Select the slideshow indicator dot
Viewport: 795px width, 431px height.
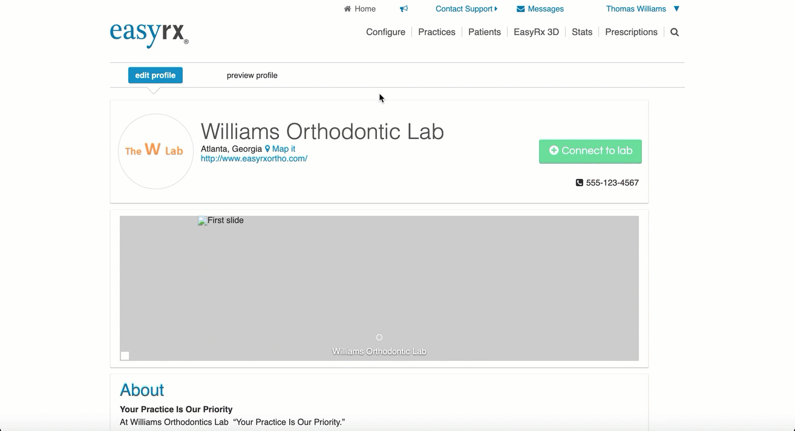click(379, 337)
